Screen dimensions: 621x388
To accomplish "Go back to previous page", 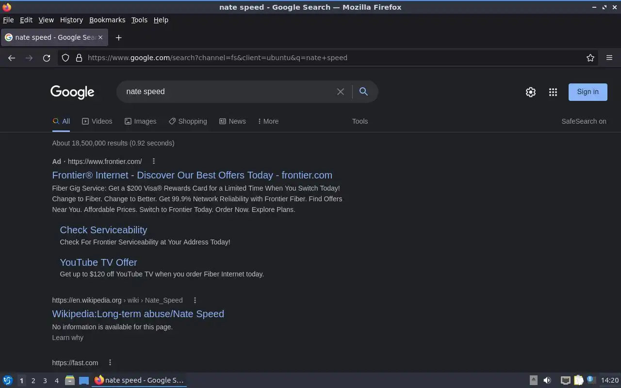I will (12, 58).
